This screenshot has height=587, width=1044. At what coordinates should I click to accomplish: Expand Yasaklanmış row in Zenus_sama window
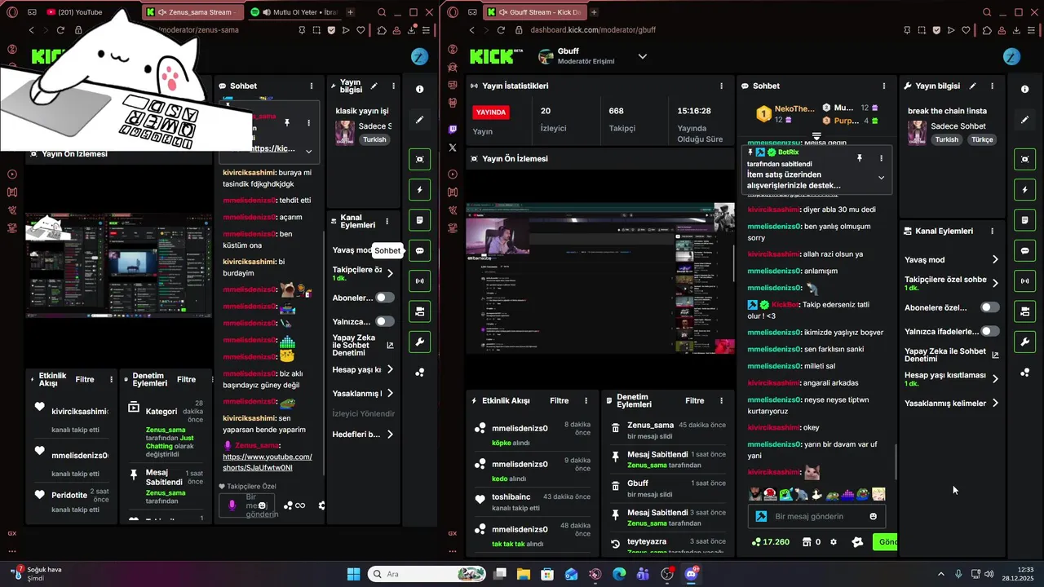(x=390, y=393)
